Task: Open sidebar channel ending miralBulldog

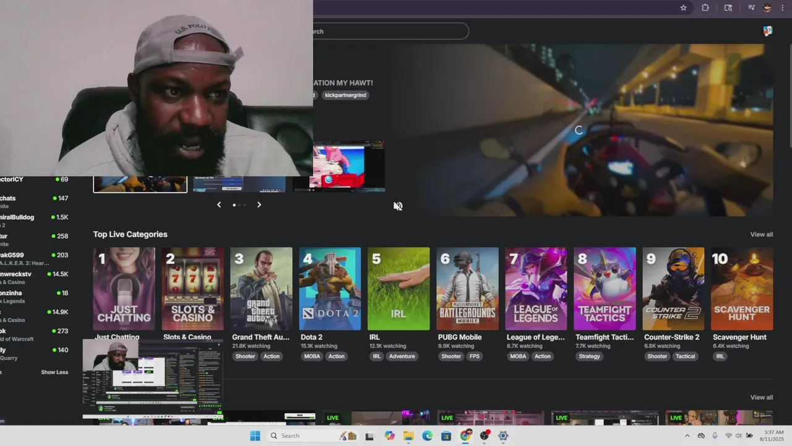Action: click(34, 221)
